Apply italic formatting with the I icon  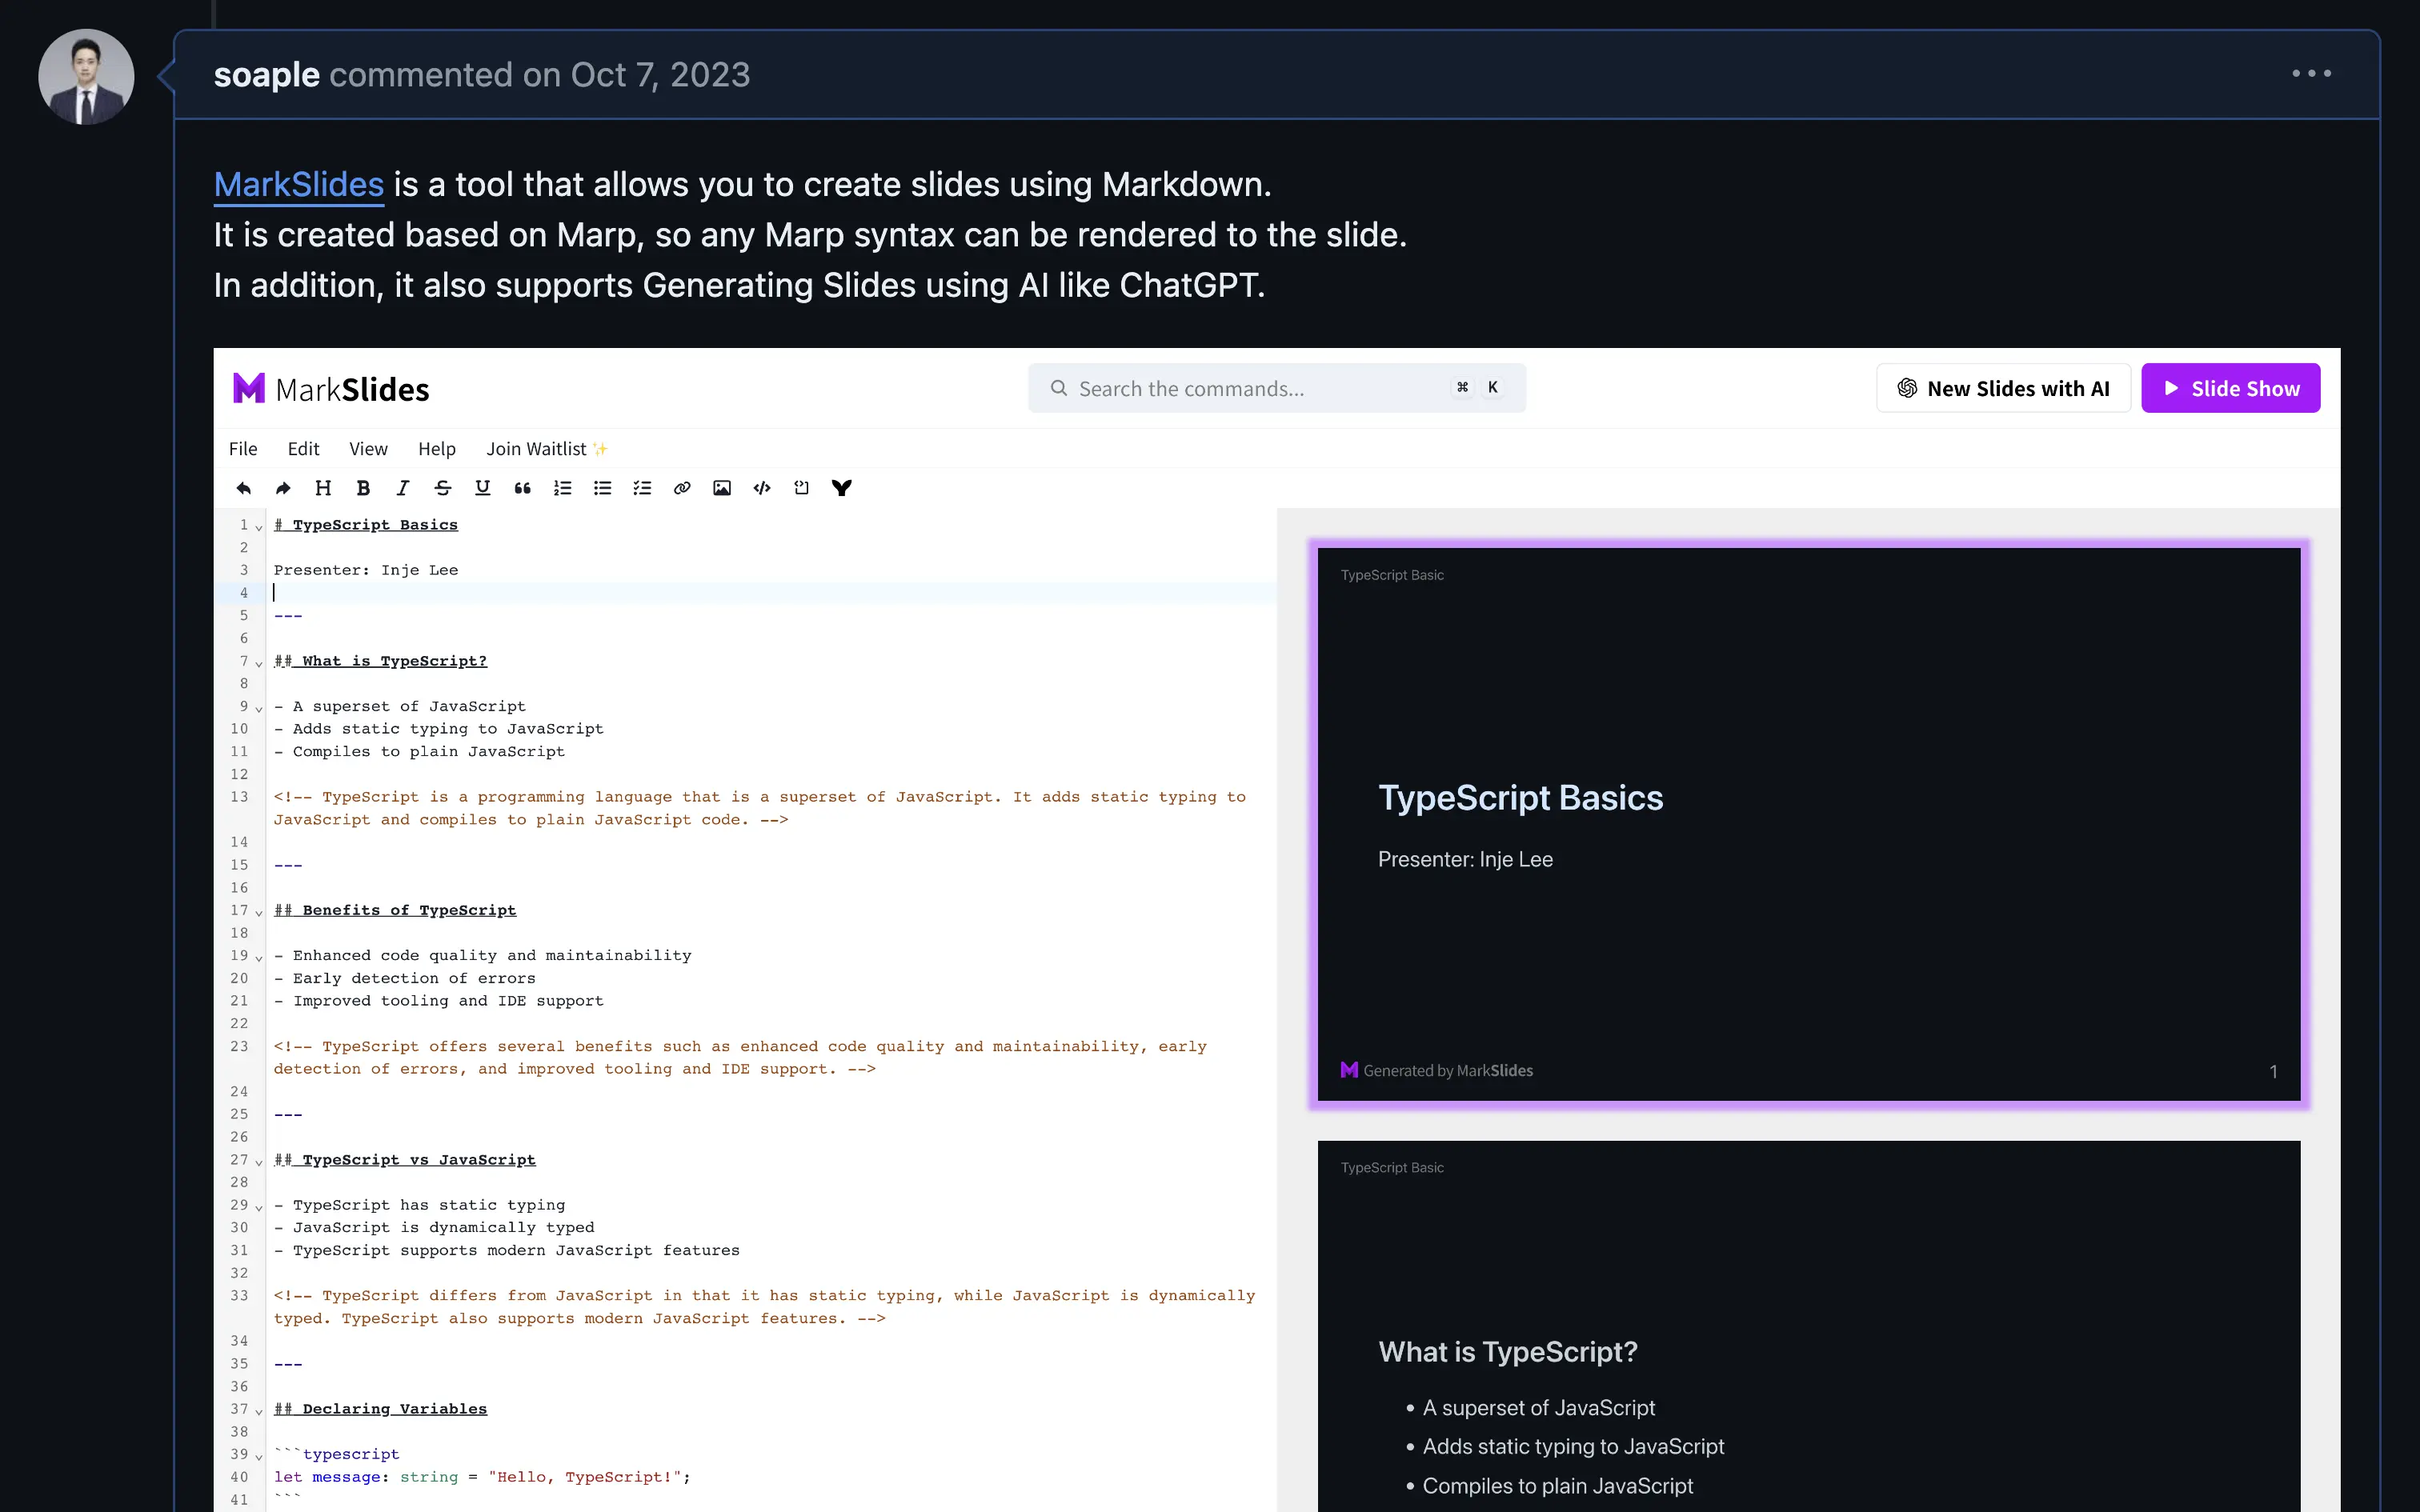pyautogui.click(x=402, y=488)
